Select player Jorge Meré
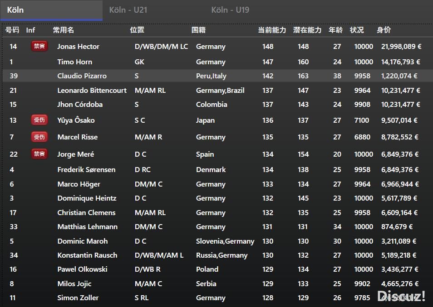Viewport: 433px width, 307px height. pos(75,154)
